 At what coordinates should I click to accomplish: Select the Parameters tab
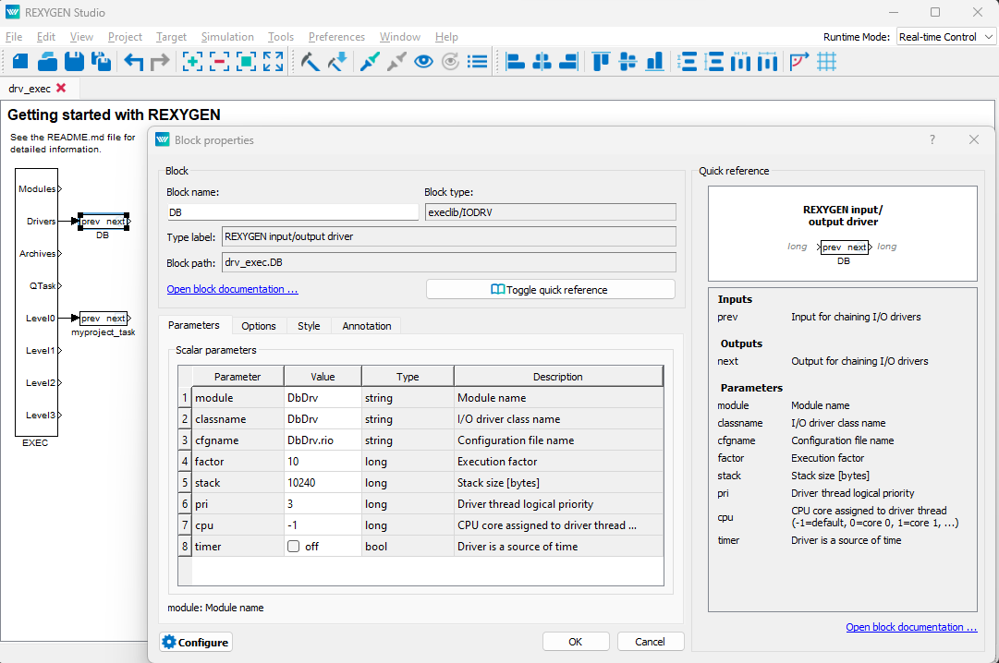[194, 325]
